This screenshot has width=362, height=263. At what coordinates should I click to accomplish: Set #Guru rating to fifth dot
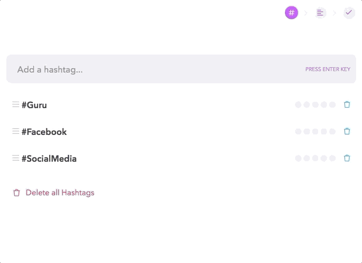(x=332, y=105)
